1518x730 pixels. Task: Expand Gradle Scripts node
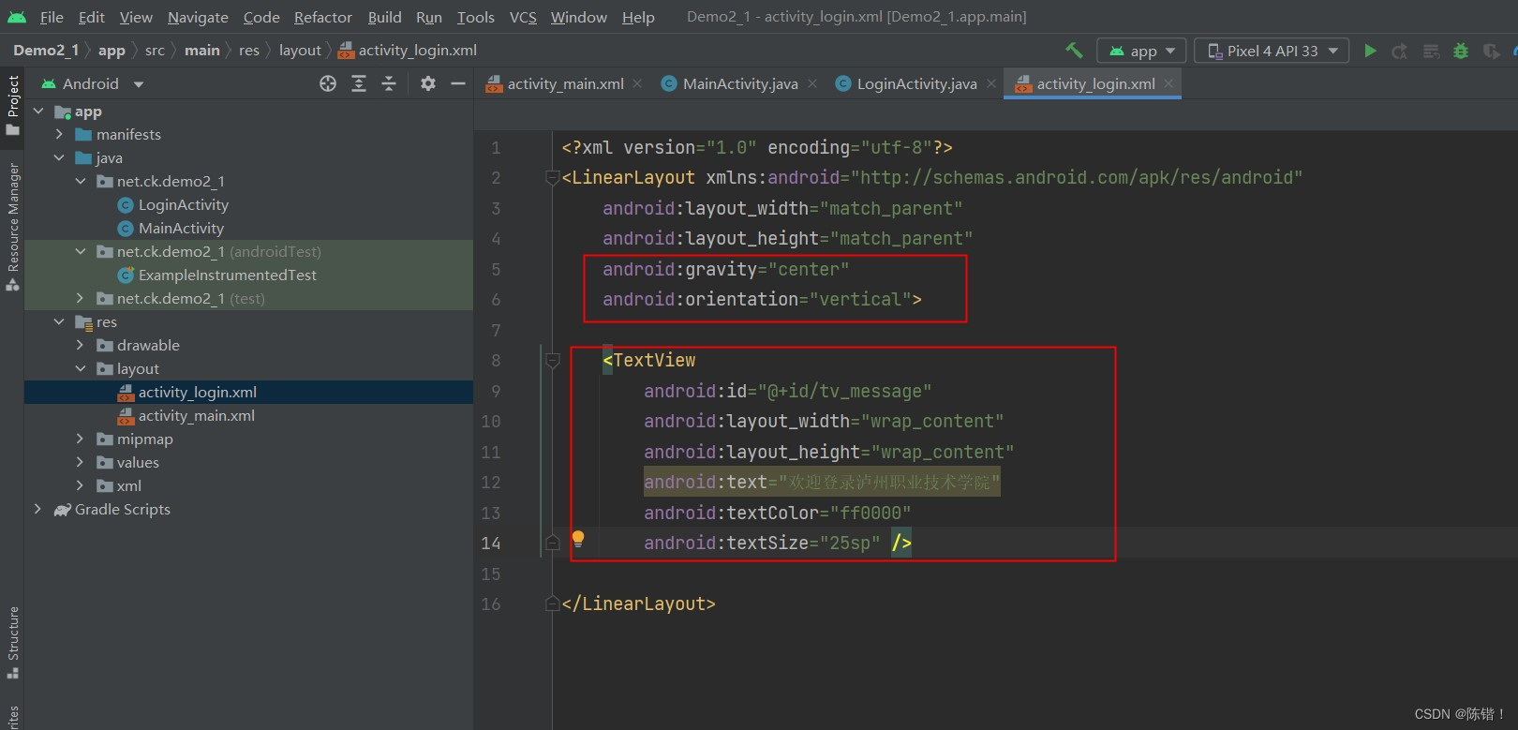[x=37, y=509]
